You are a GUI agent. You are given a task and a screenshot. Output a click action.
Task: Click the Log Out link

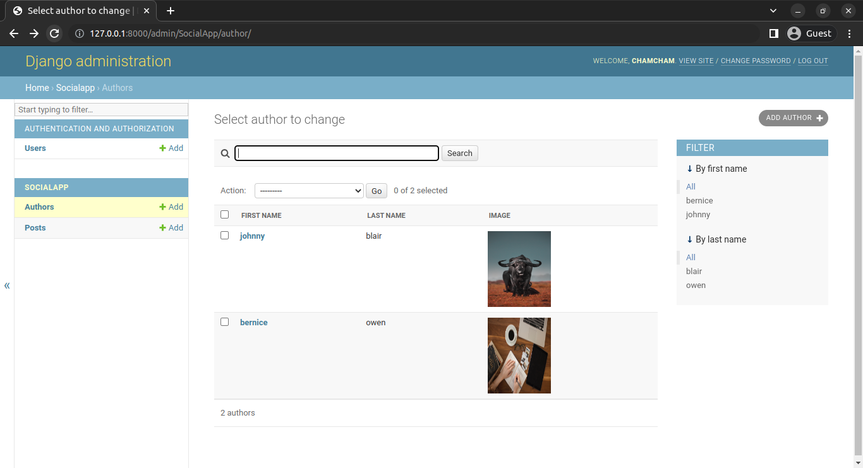(812, 61)
